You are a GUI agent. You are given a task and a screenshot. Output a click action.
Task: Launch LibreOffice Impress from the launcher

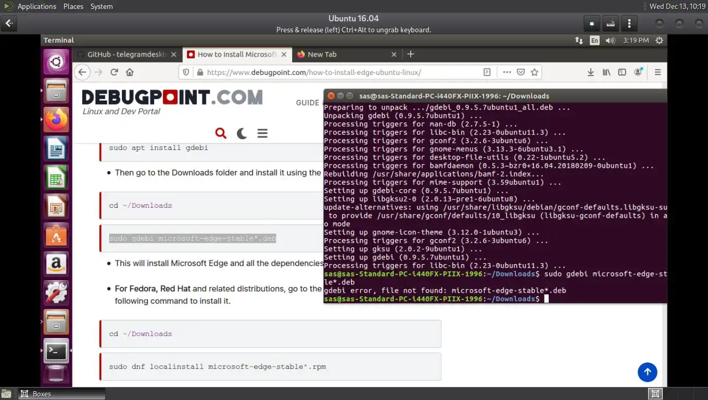[x=56, y=207]
